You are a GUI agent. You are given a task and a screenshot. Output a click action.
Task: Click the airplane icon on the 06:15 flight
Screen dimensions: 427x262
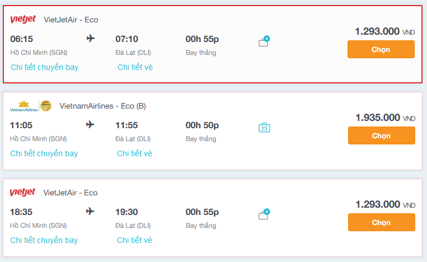click(91, 38)
